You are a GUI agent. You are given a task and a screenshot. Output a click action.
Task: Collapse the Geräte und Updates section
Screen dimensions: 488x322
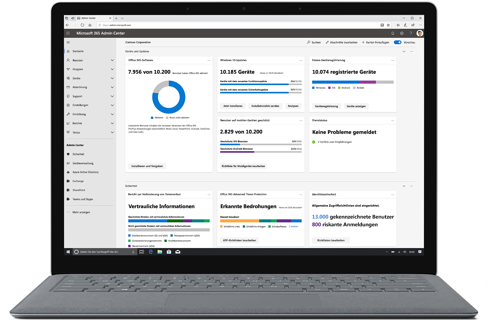tap(404, 51)
